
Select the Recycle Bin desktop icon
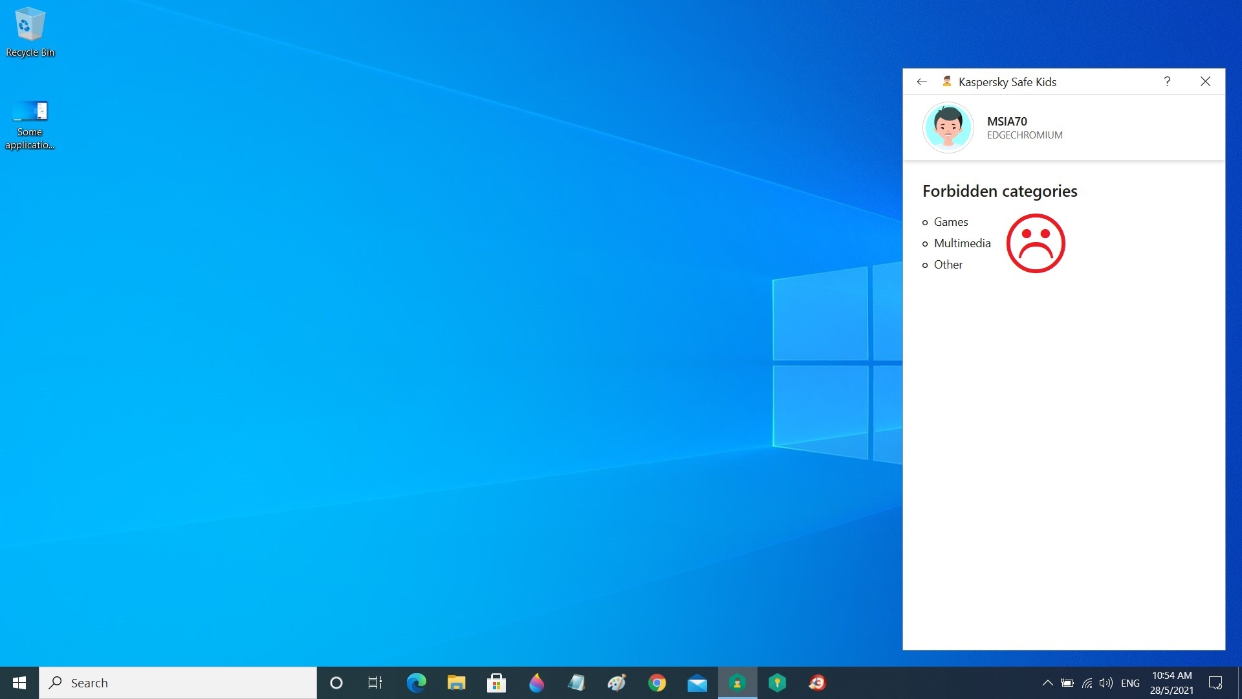30,32
